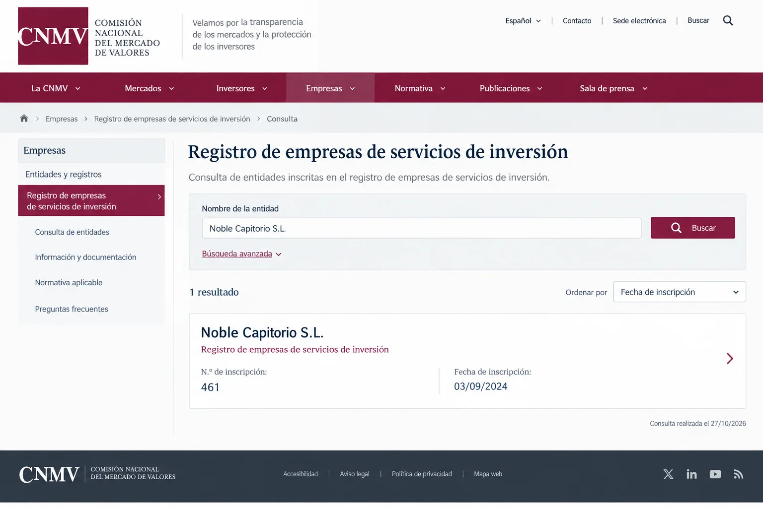The image size is (763, 508).
Task: Click the registration number 461
Action: click(x=210, y=387)
